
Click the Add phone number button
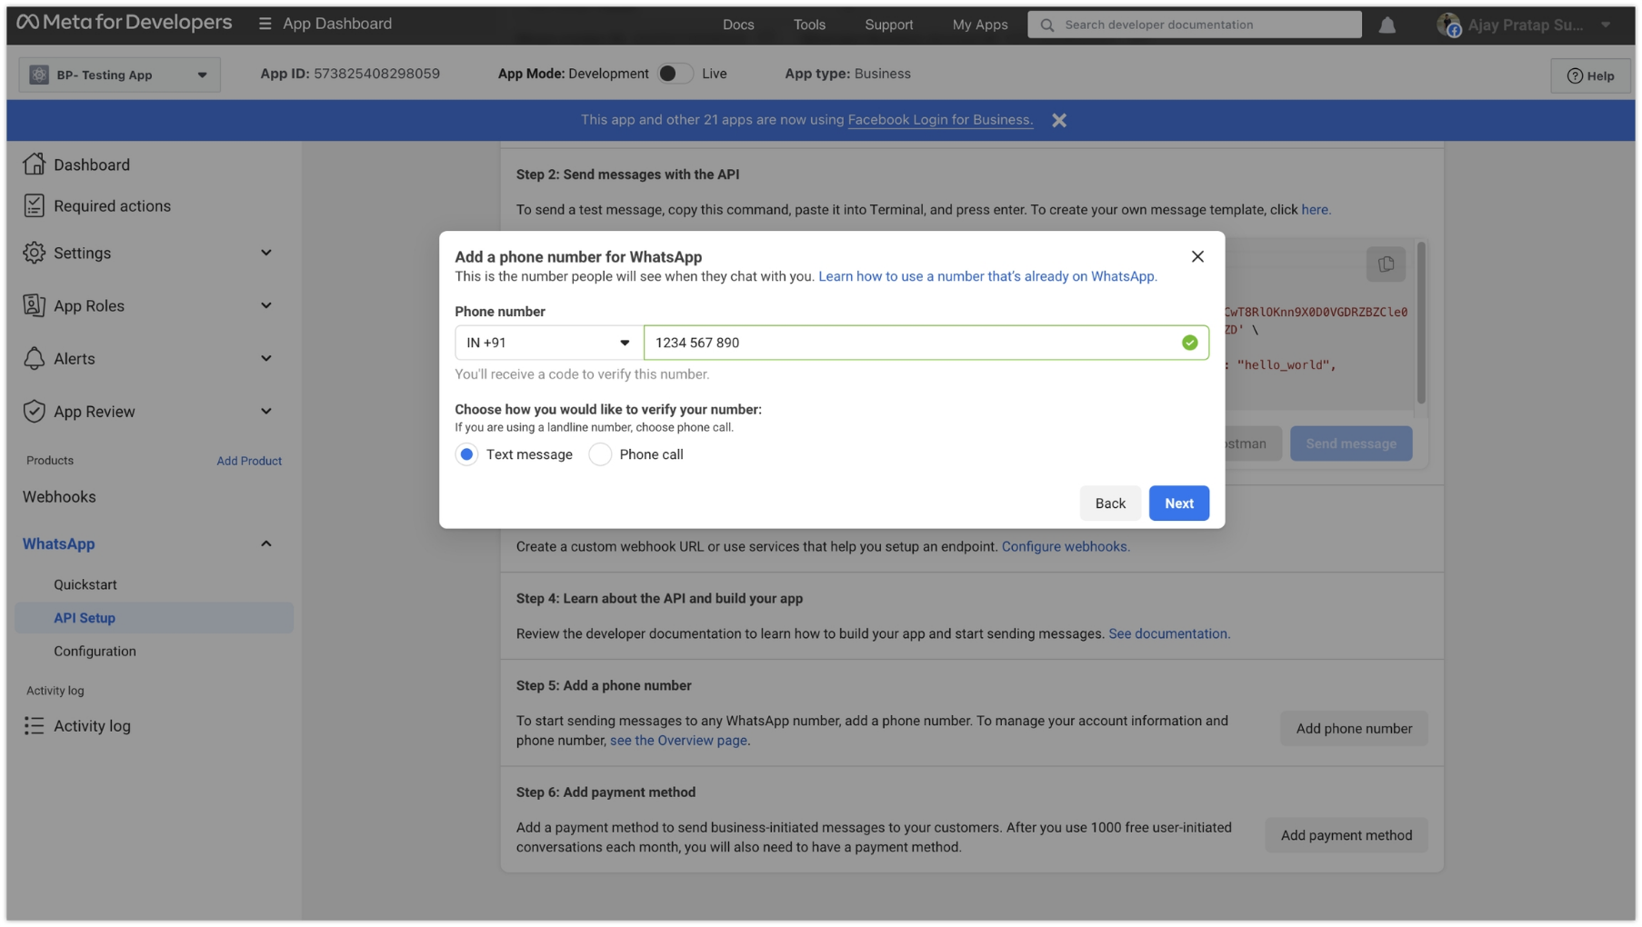[1354, 729]
